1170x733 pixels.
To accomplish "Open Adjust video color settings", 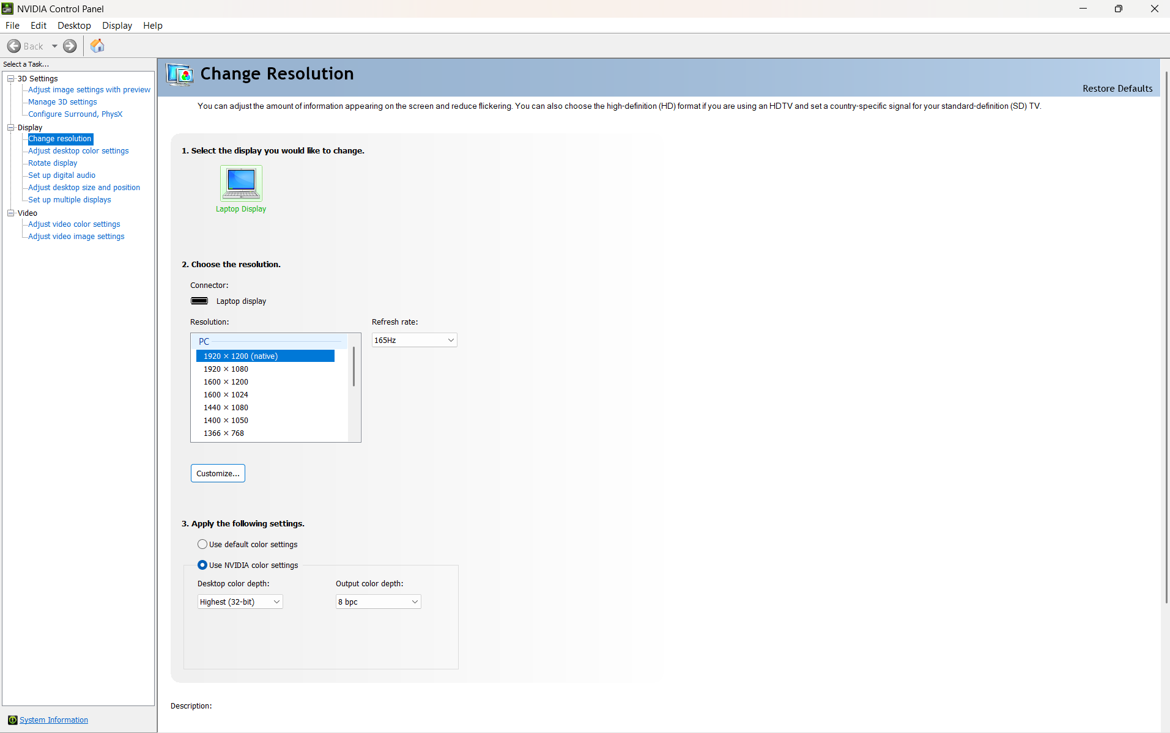I will pos(74,224).
